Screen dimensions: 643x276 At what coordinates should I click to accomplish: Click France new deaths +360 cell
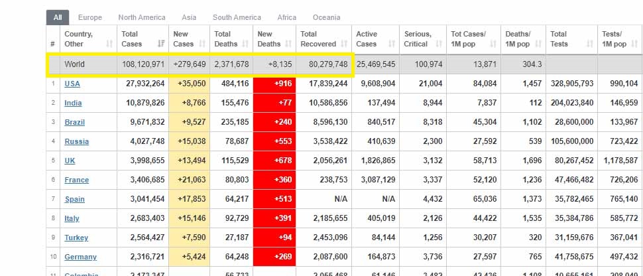[x=274, y=180]
